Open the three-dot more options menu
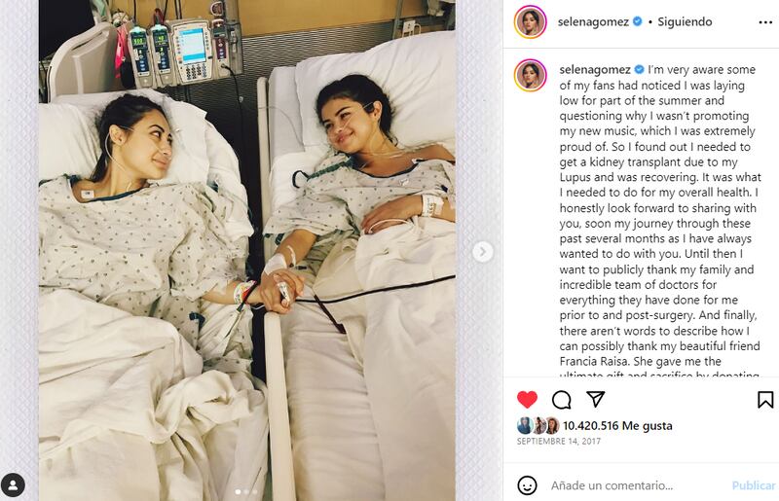Screen dimensions: 779x501 765,22
